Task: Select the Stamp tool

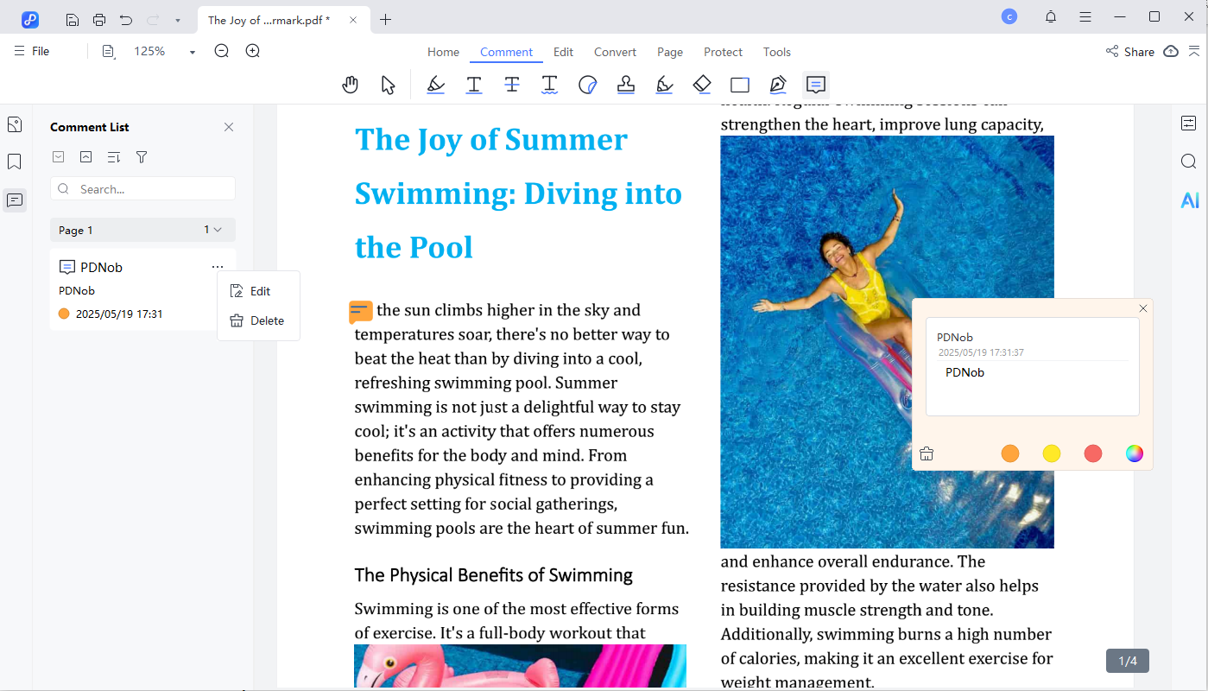Action: (x=626, y=84)
